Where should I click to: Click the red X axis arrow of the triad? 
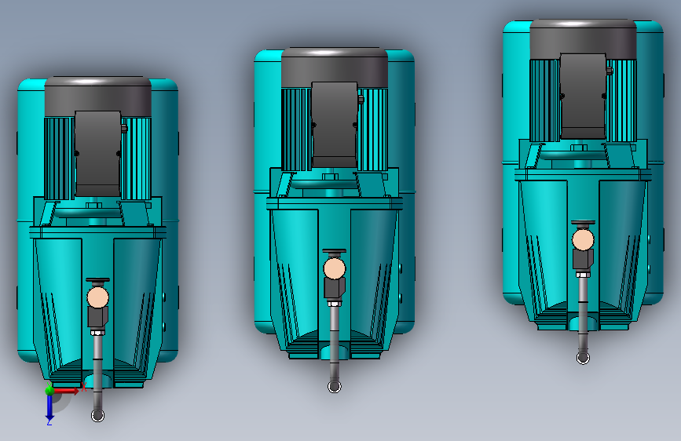67,391
